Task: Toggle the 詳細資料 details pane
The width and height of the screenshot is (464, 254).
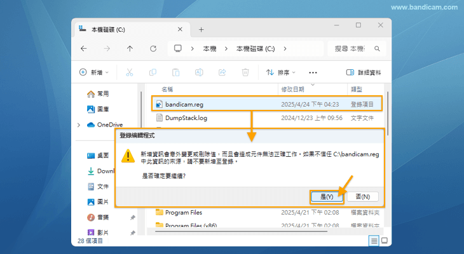Action: 364,72
